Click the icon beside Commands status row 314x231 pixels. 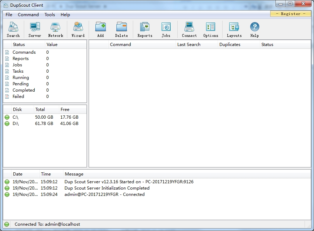point(7,52)
